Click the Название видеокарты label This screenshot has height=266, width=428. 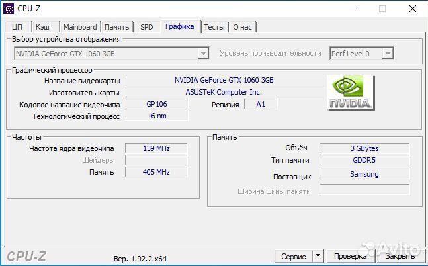82,81
